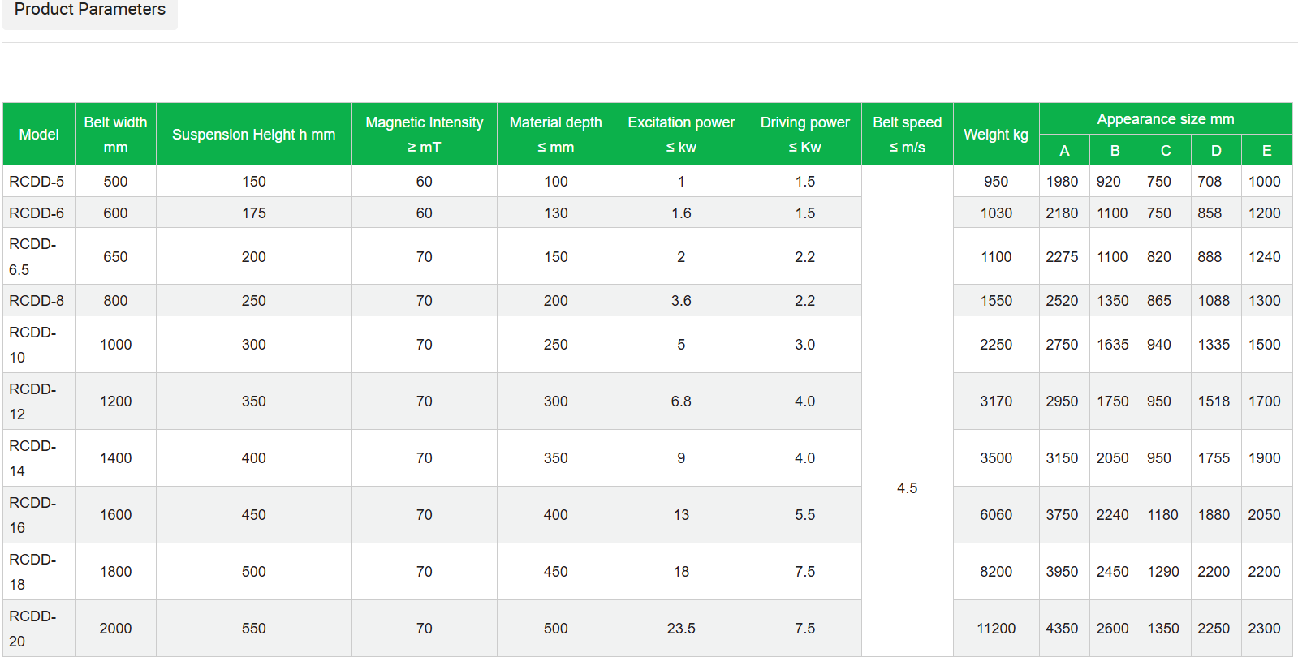Click the Driving power column header
Image resolution: width=1298 pixels, height=657 pixels.
coord(804,135)
